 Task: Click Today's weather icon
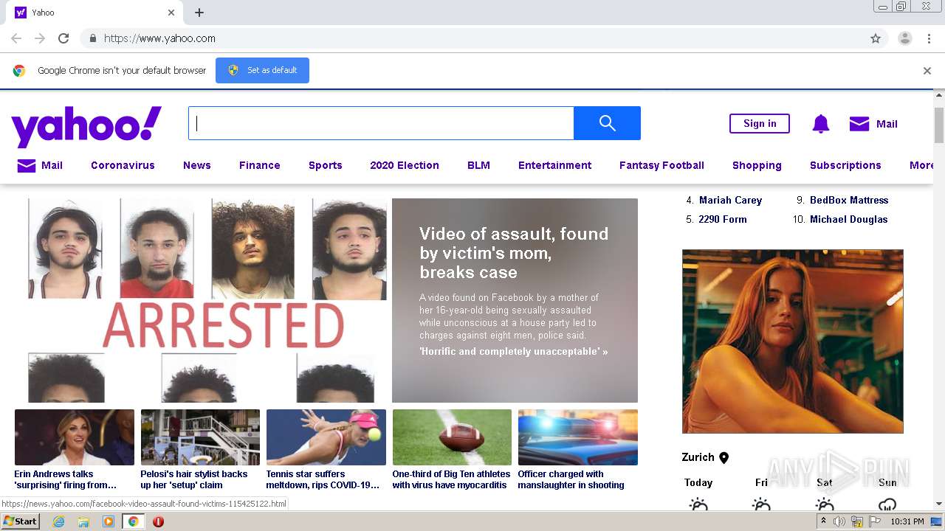(x=698, y=505)
